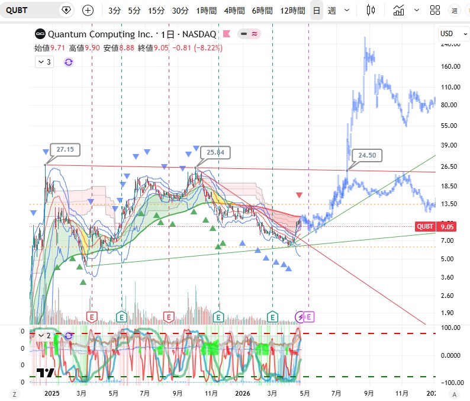
Task: Collapse the indicator legend labeled 3
Action: (x=44, y=62)
